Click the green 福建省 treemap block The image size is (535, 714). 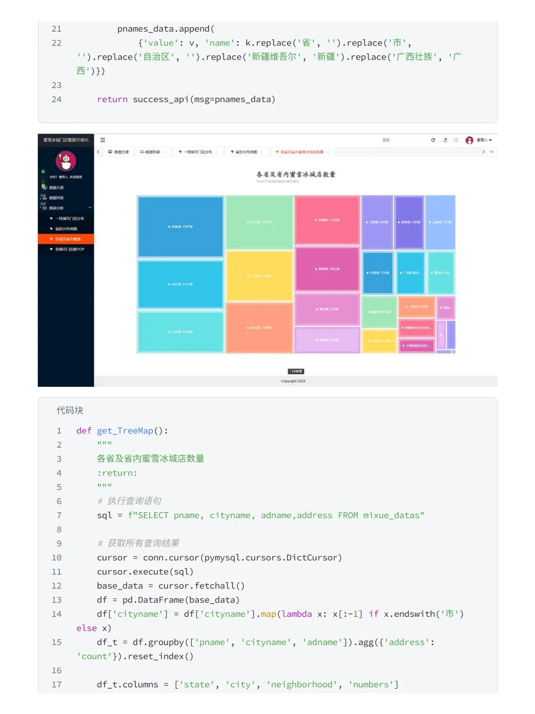pyautogui.click(x=379, y=312)
